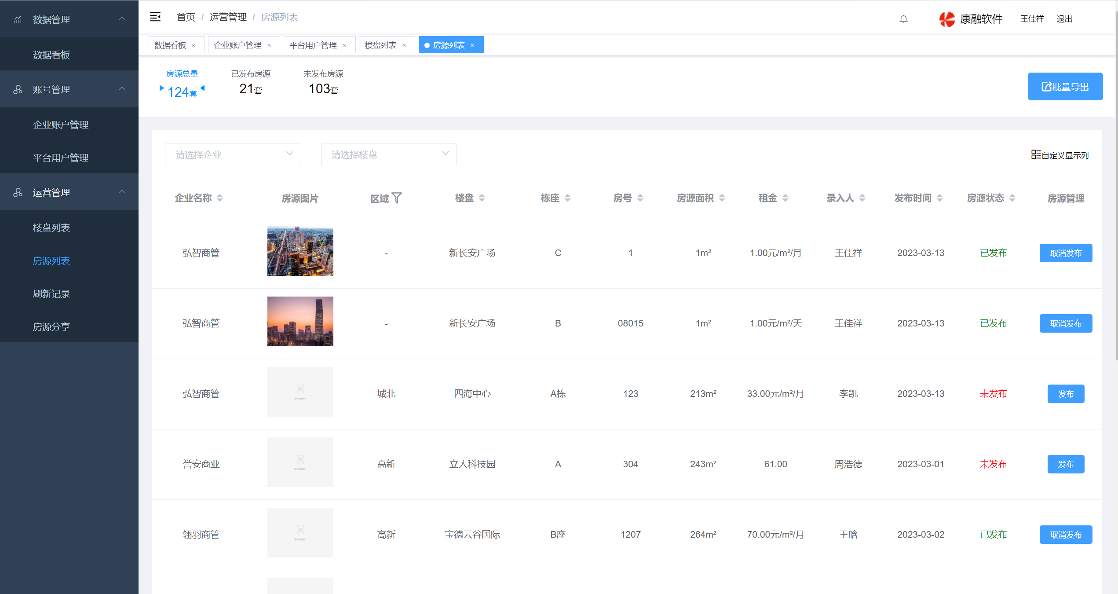Sort table by 房源状态 arrows
Image resolution: width=1118 pixels, height=594 pixels.
pos(1012,198)
